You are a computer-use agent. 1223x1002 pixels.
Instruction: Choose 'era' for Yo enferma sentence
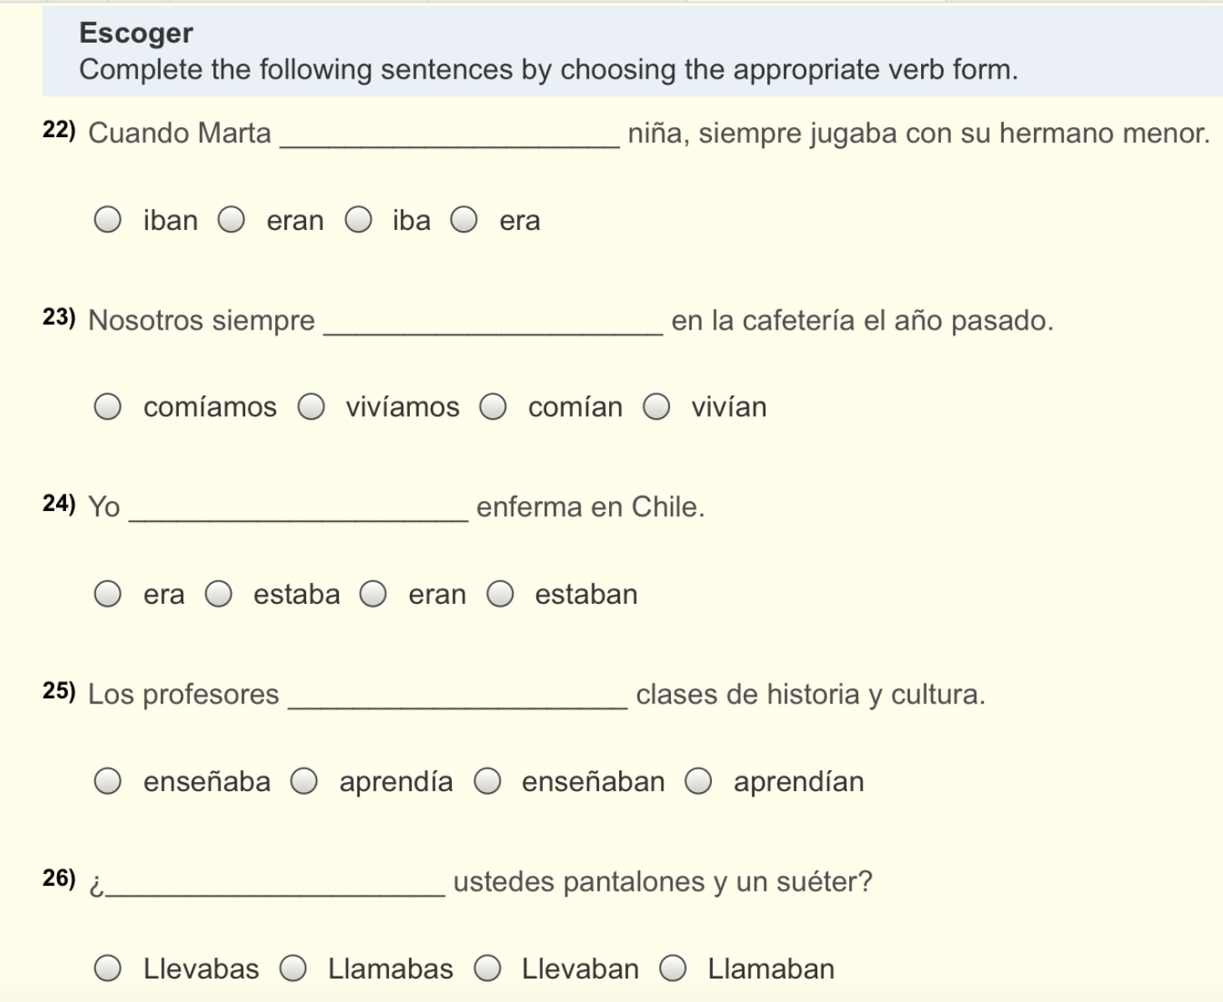[107, 595]
